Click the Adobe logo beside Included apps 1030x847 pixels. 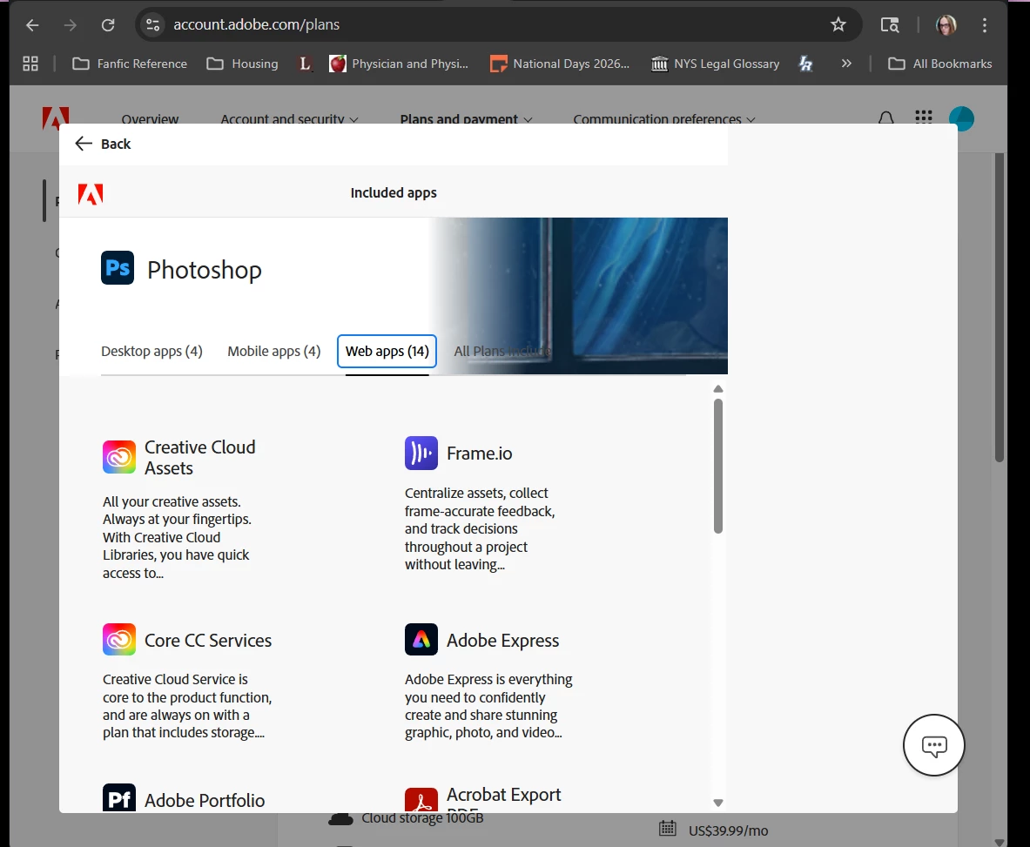click(91, 194)
